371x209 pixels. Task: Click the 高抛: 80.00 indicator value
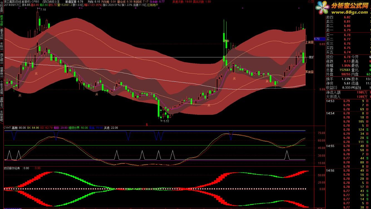18,128
